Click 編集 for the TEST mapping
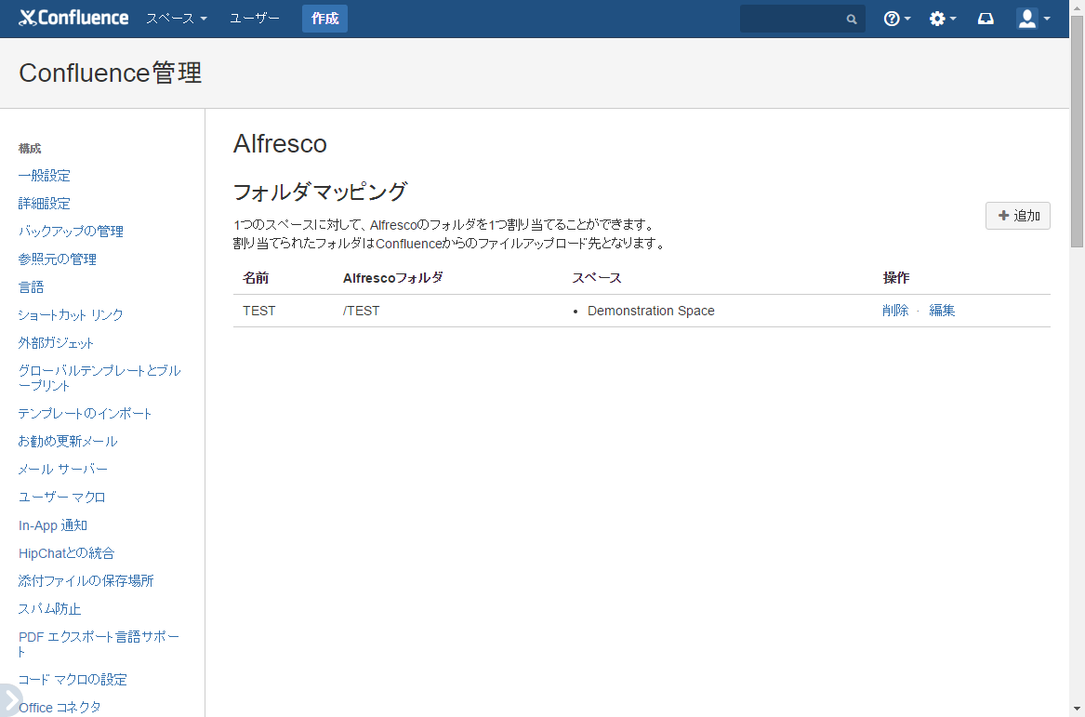Image resolution: width=1085 pixels, height=717 pixels. 942,311
